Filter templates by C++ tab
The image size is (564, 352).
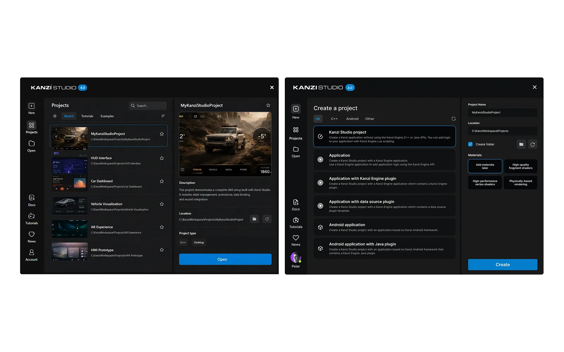[334, 119]
